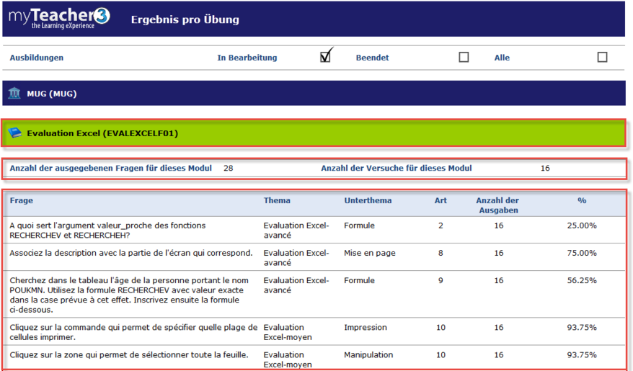This screenshot has width=633, height=371.
Task: Select the question about plage de cellules imprimer
Action: click(x=133, y=331)
